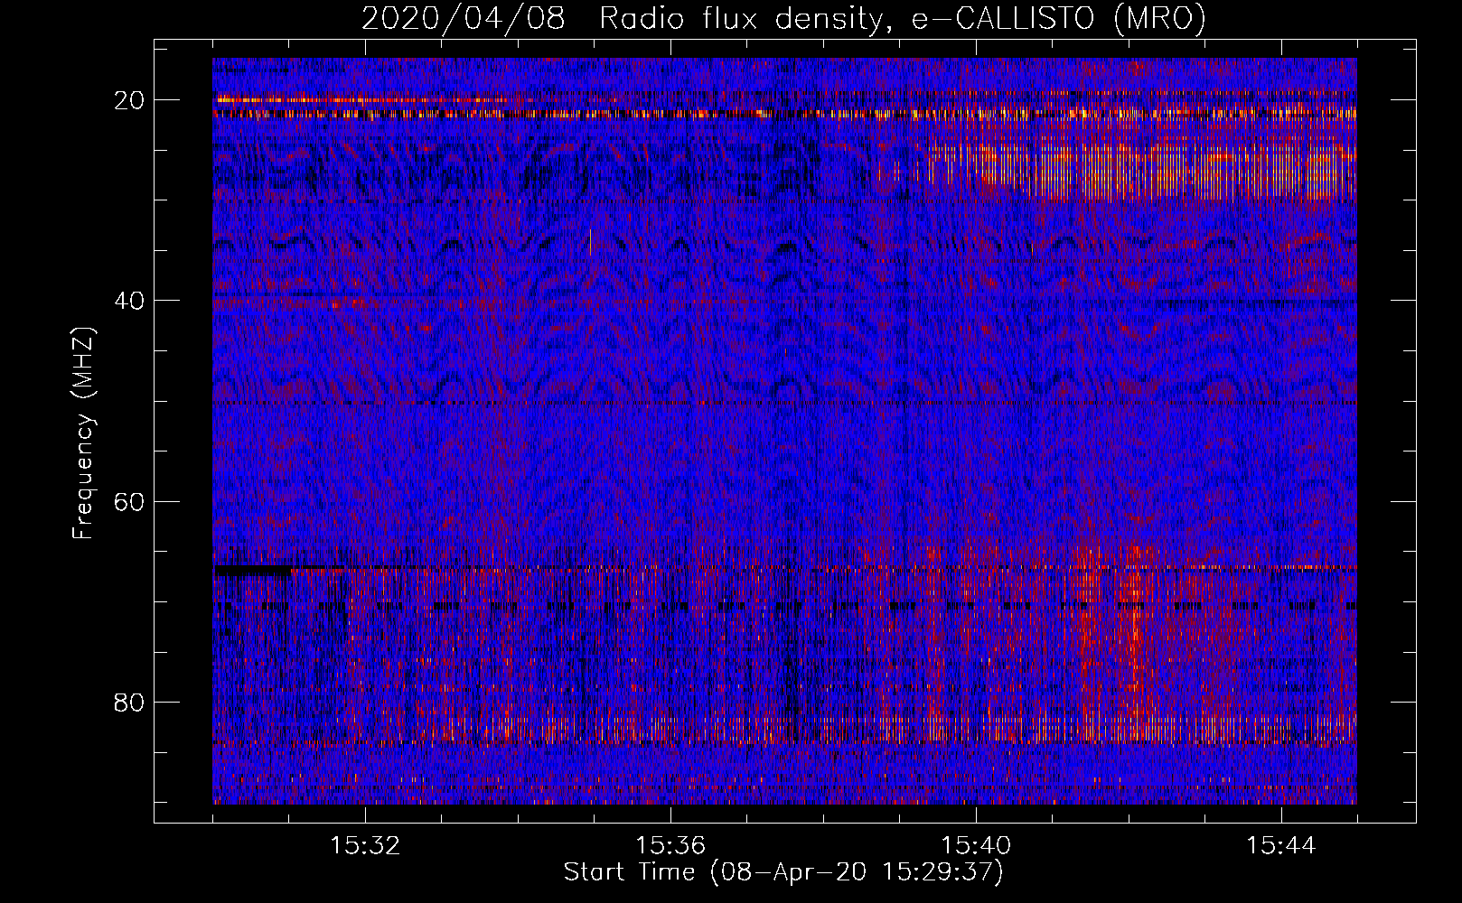The image size is (1462, 903).
Task: Click the 'Start Time (08-Apr-20 15:29:37)' label
Action: [783, 872]
